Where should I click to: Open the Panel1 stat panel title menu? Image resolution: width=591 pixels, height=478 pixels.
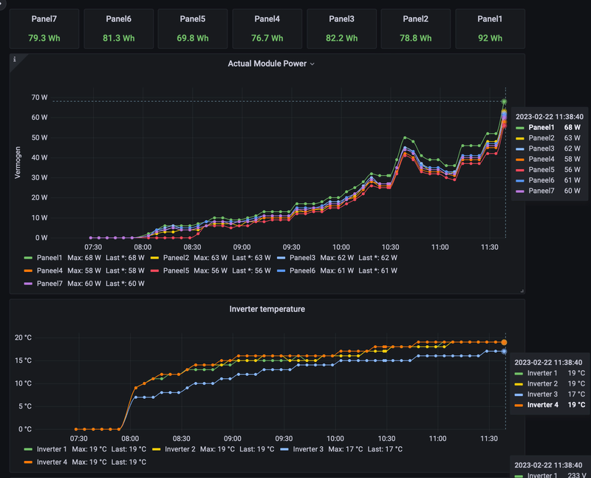pyautogui.click(x=490, y=19)
